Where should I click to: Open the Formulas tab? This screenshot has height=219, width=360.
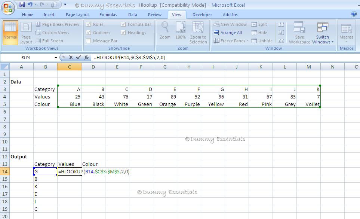coord(108,15)
